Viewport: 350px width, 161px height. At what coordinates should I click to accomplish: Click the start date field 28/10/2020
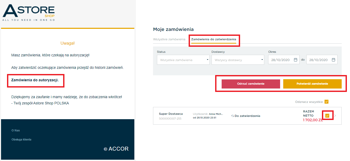click(x=284, y=60)
